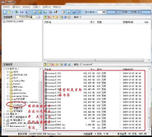152x137 pixels.
Task: Click the Save floppy-disk toolbar icon
Action: [22, 12]
